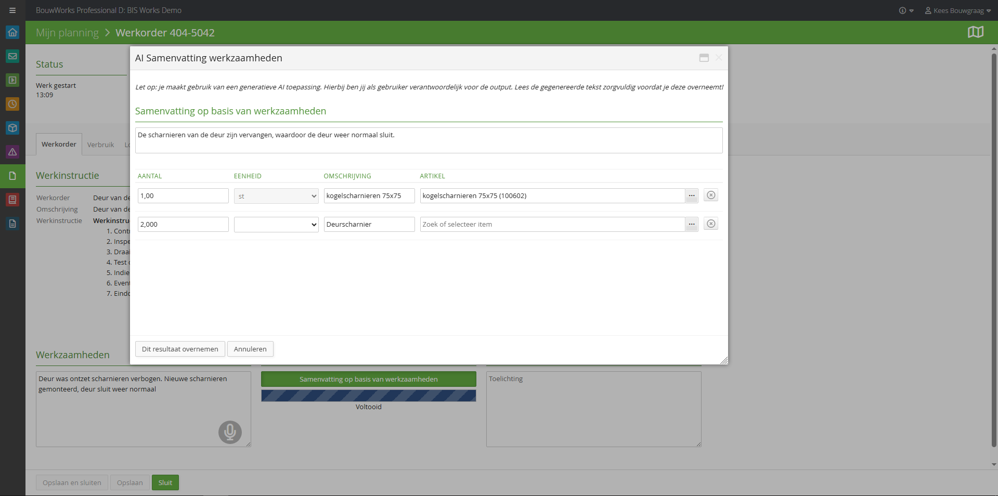Maximize the AI Samenvatting dialog
This screenshot has width=998, height=496.
point(704,58)
